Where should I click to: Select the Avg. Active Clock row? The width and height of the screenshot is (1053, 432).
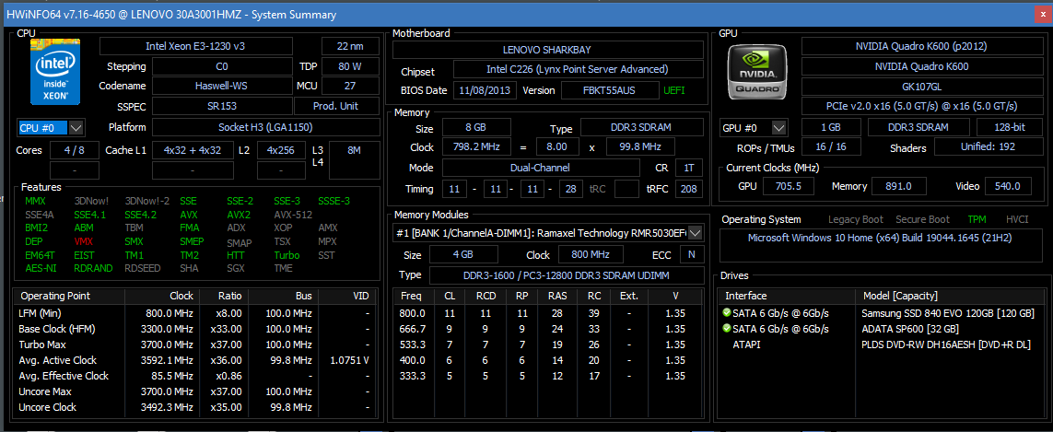(194, 360)
